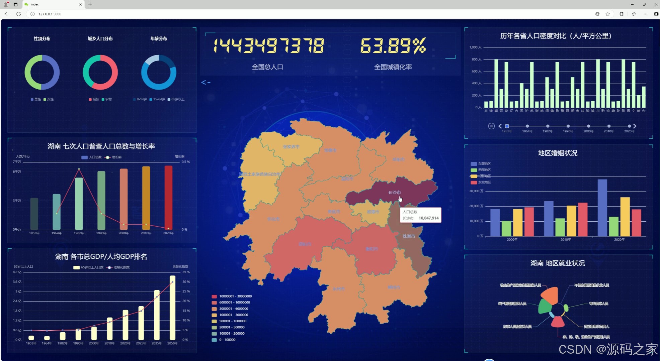The width and height of the screenshot is (660, 361).
Task: Bookmark page with the star icon
Action: coord(608,14)
